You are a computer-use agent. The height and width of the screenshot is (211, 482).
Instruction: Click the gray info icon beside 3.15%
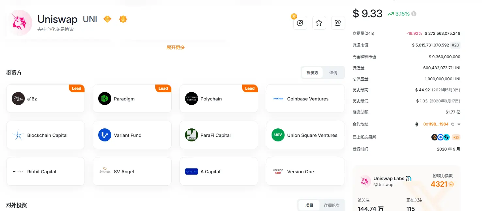click(414, 14)
